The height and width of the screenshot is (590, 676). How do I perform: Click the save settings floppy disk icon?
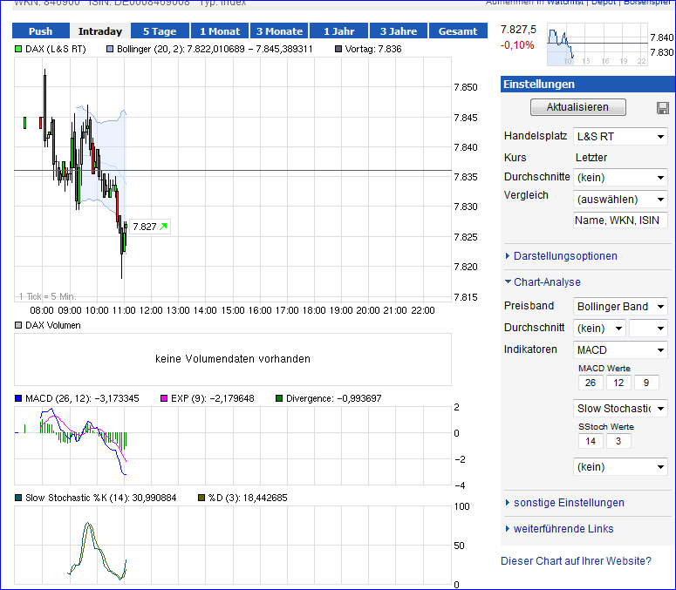click(x=663, y=108)
